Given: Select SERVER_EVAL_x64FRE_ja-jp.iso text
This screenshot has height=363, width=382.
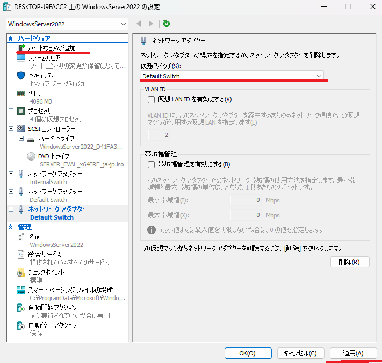Looking at the screenshot, I should pos(82,164).
